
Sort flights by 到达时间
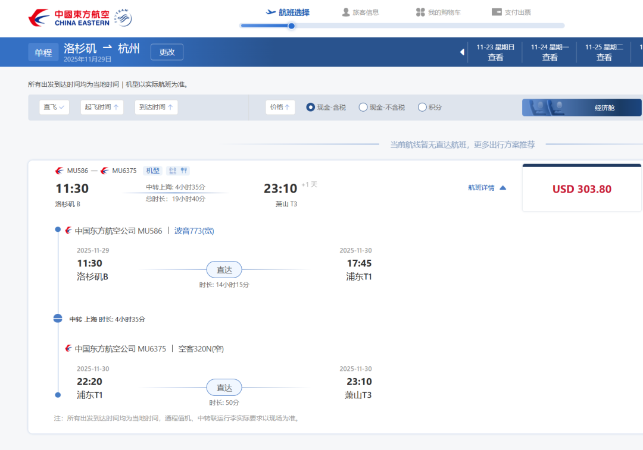(156, 108)
